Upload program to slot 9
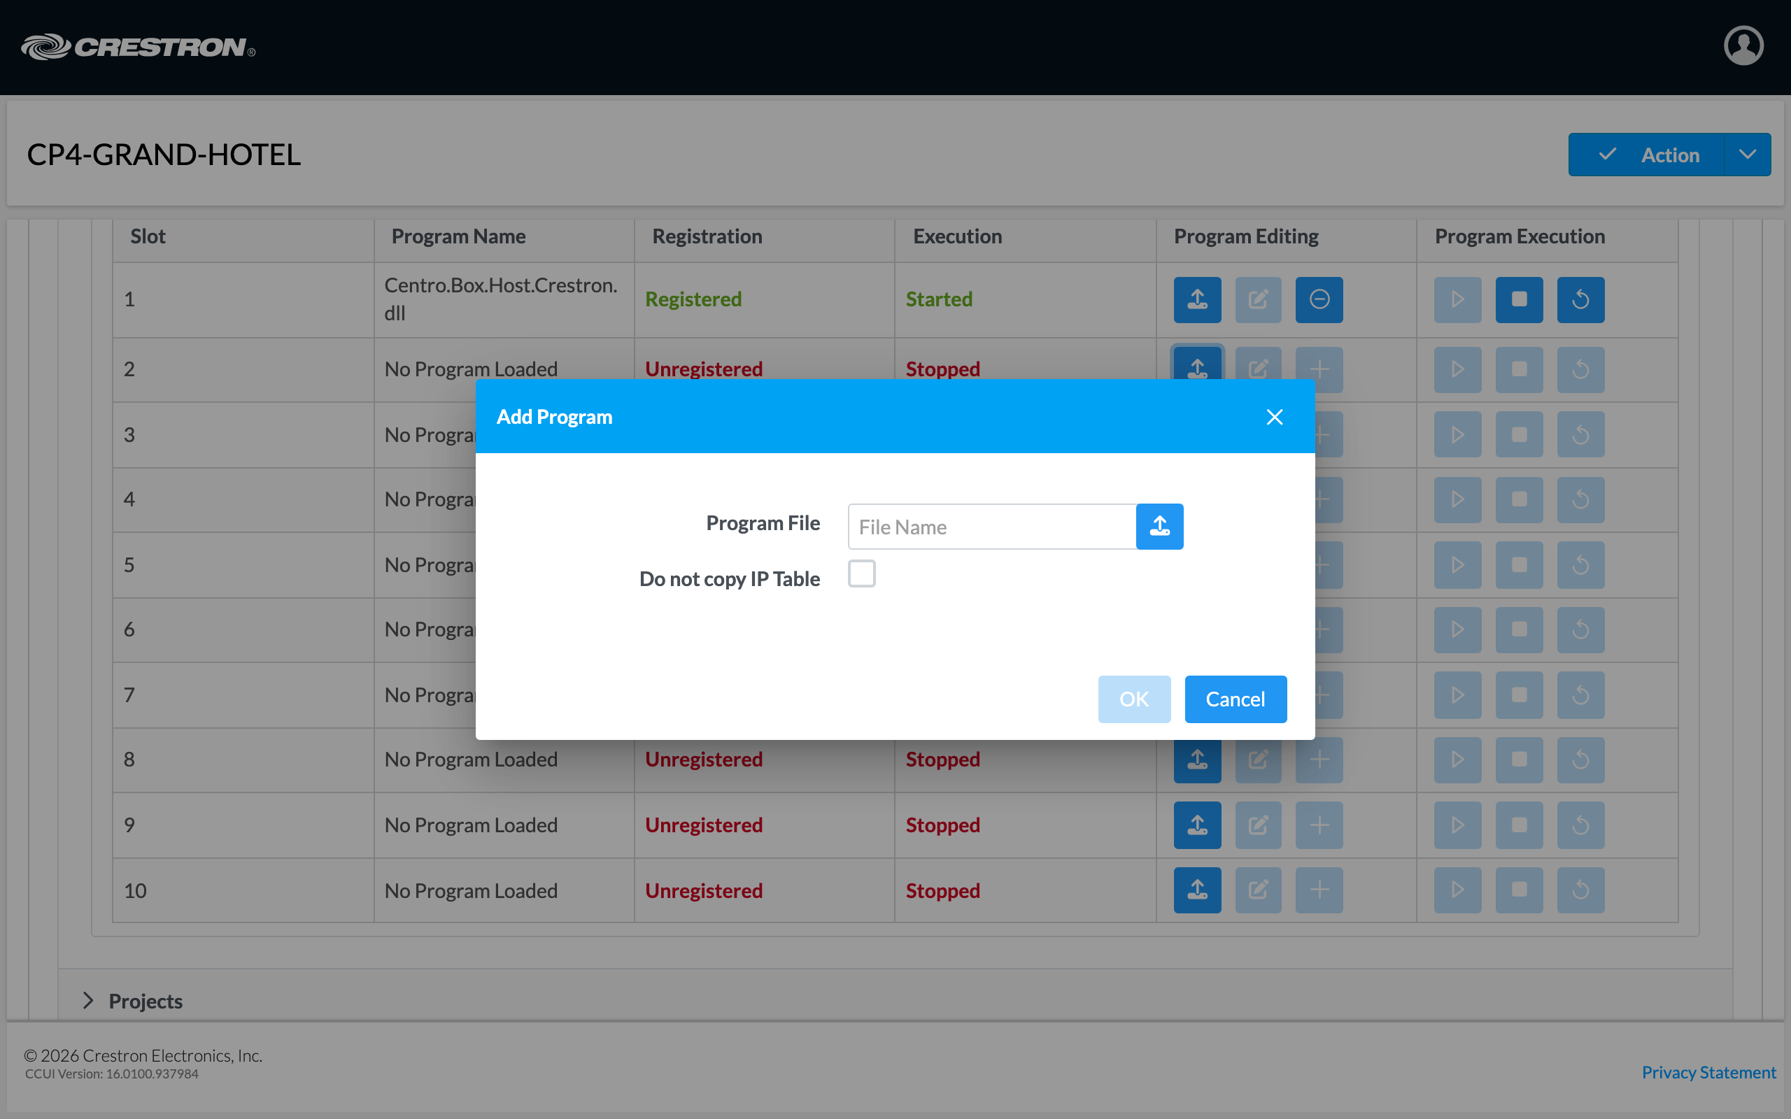Viewport: 1791px width, 1119px height. pos(1198,825)
